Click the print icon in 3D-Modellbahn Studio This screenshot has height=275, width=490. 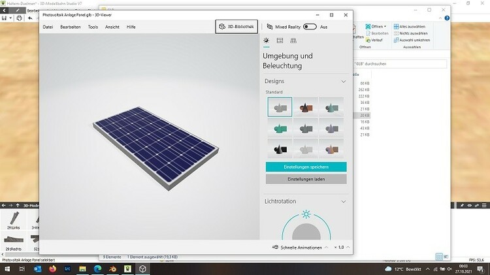(x=19, y=18)
